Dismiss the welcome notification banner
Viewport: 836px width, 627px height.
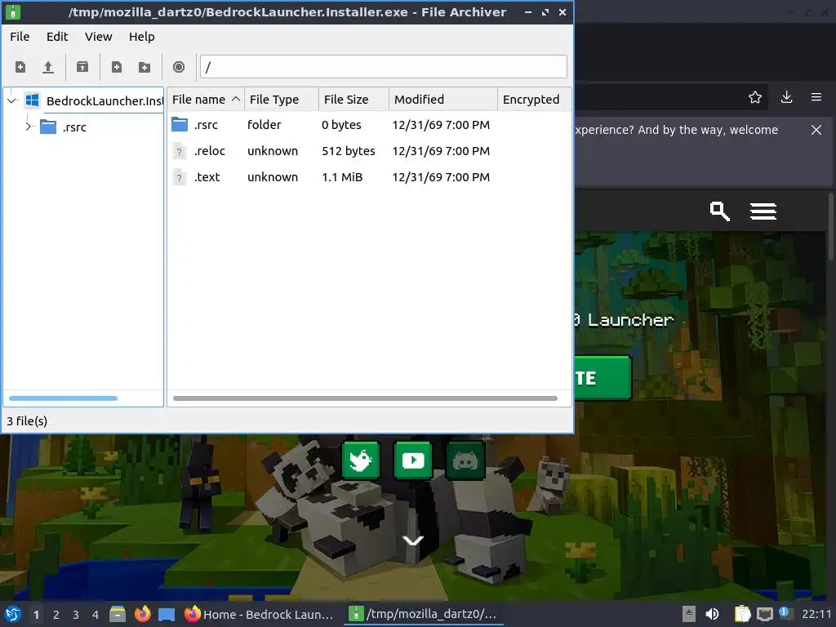point(816,130)
